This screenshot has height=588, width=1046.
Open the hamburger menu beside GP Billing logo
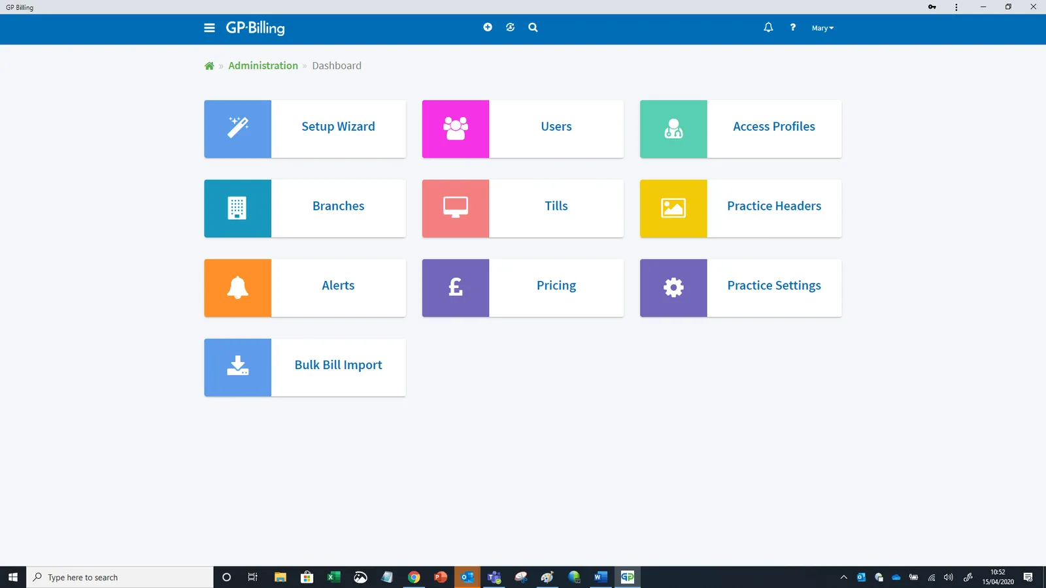[209, 28]
